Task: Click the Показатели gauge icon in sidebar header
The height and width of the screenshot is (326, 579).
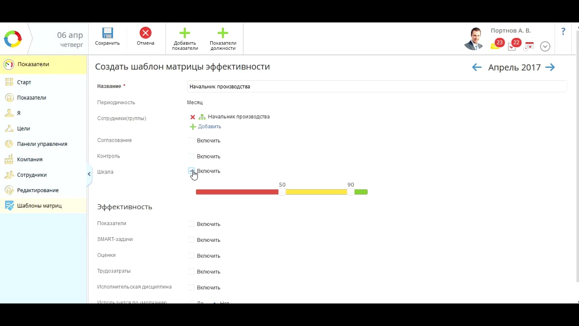Action: pyautogui.click(x=9, y=64)
